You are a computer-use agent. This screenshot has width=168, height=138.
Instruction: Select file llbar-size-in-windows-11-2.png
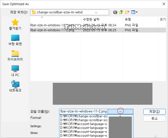52,30
